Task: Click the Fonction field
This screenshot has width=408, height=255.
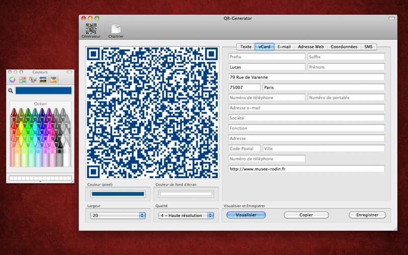Action: click(x=307, y=128)
